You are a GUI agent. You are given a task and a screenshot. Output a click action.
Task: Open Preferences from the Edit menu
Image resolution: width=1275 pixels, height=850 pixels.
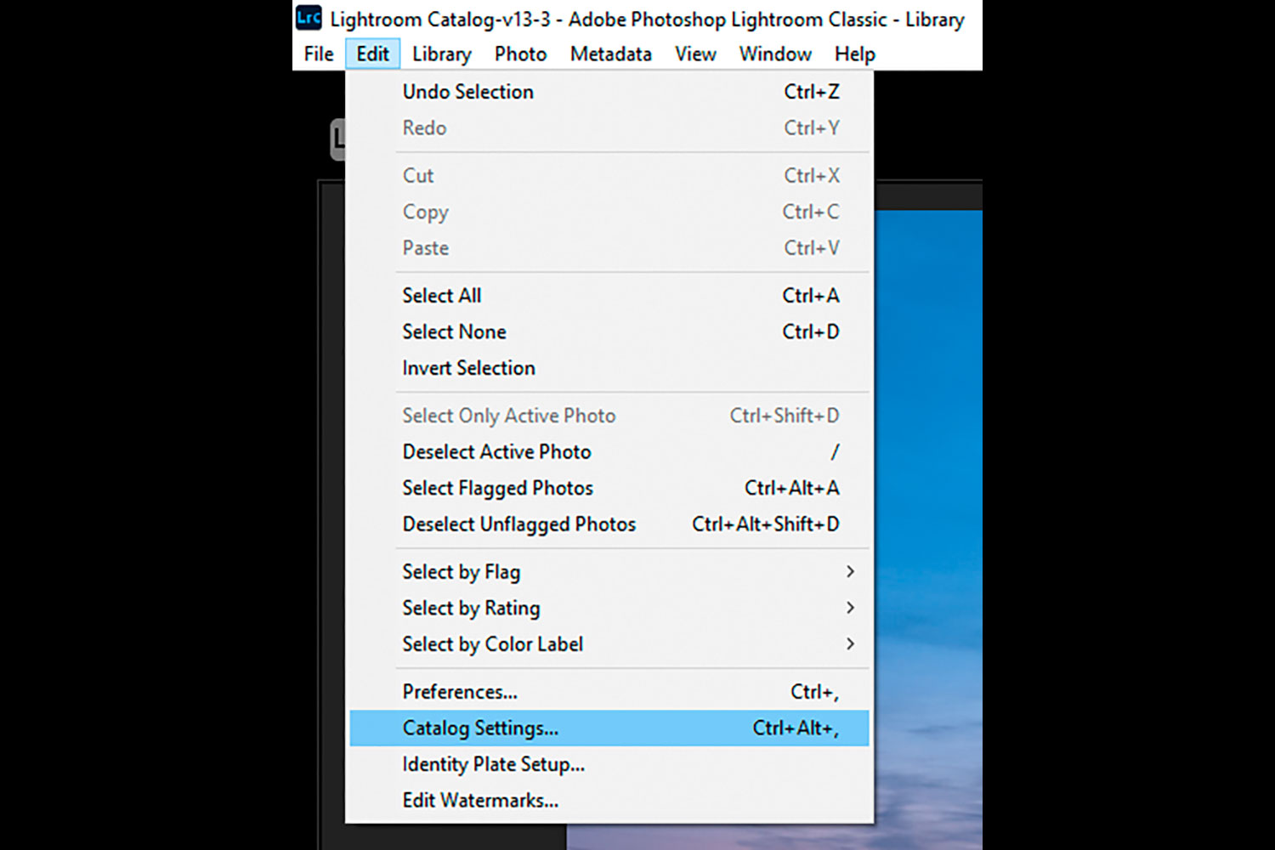[460, 692]
